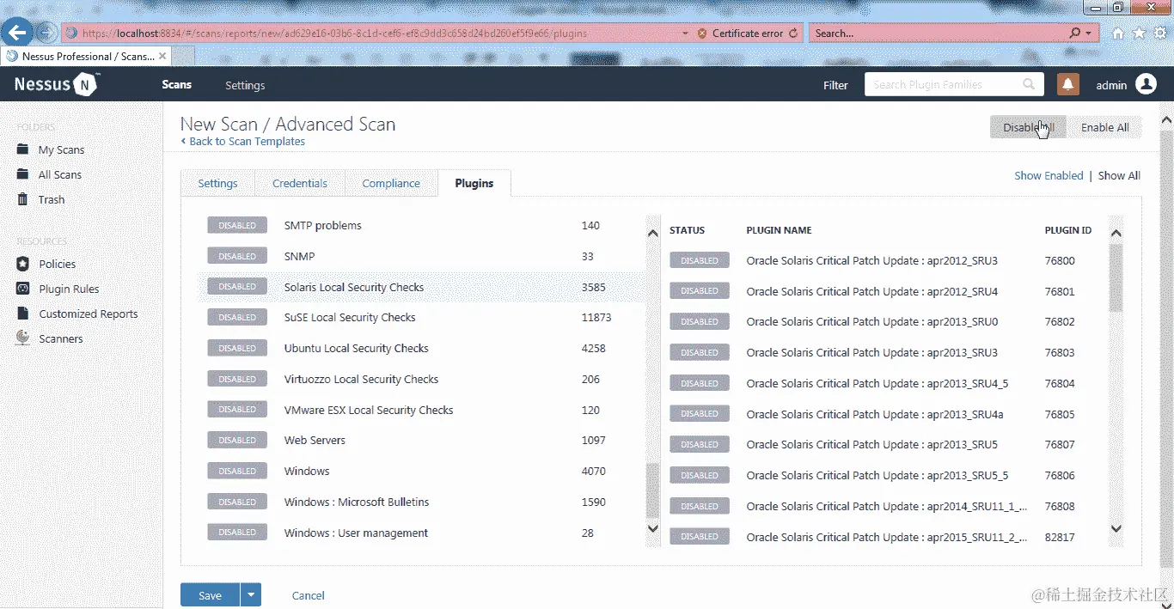This screenshot has height=609, width=1174.
Task: Click the browser Search... input box
Action: point(938,33)
